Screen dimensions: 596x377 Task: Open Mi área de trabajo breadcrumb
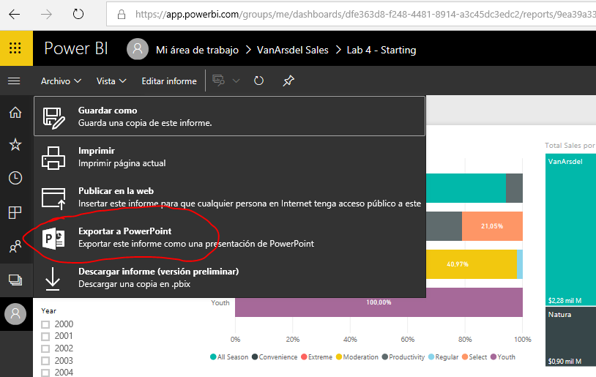pyautogui.click(x=197, y=51)
